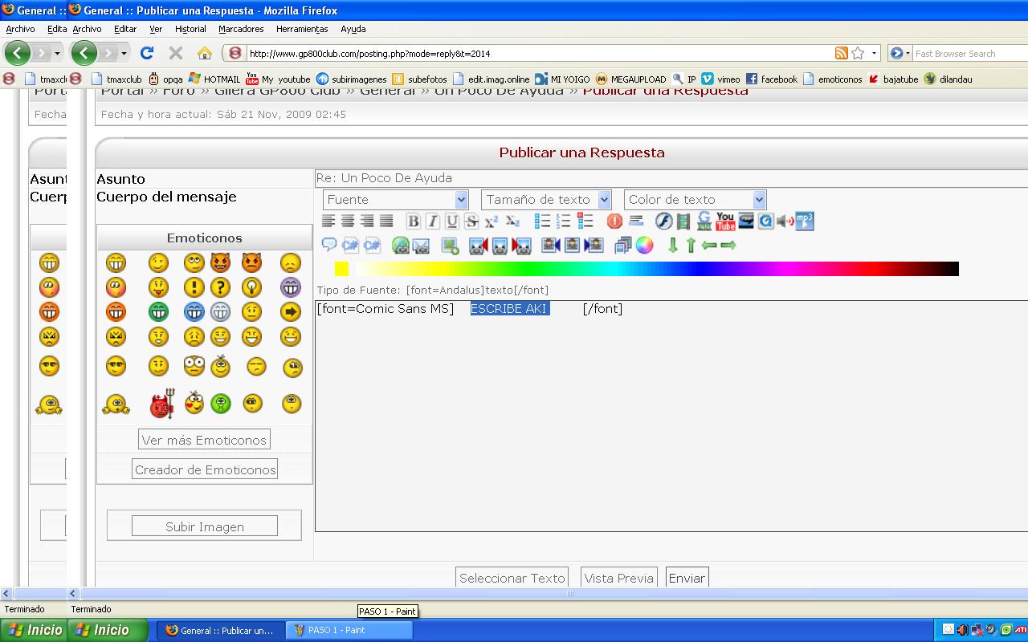This screenshot has height=642, width=1028.
Task: Click the strikethrough text icon
Action: point(471,221)
